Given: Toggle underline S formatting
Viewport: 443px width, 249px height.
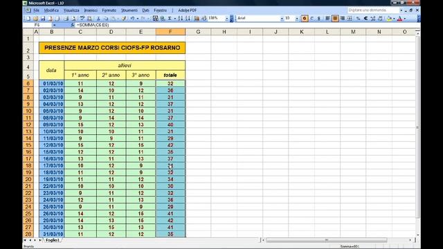Looking at the screenshot, I should click(x=319, y=19).
